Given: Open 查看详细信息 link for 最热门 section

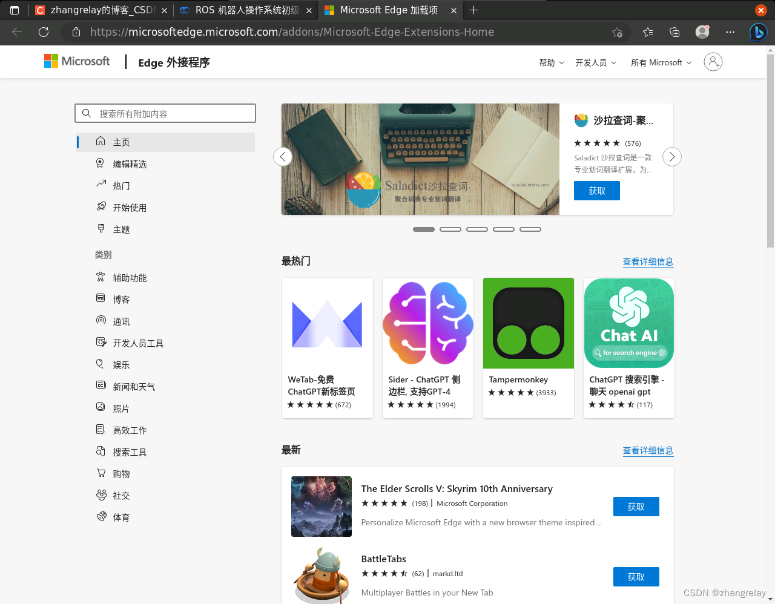Looking at the screenshot, I should tap(648, 261).
